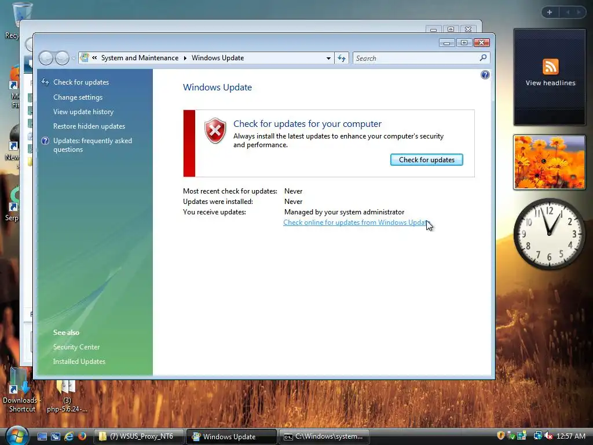The image size is (593, 445).
Task: Click Check for updates in the left sidebar
Action: pos(81,82)
